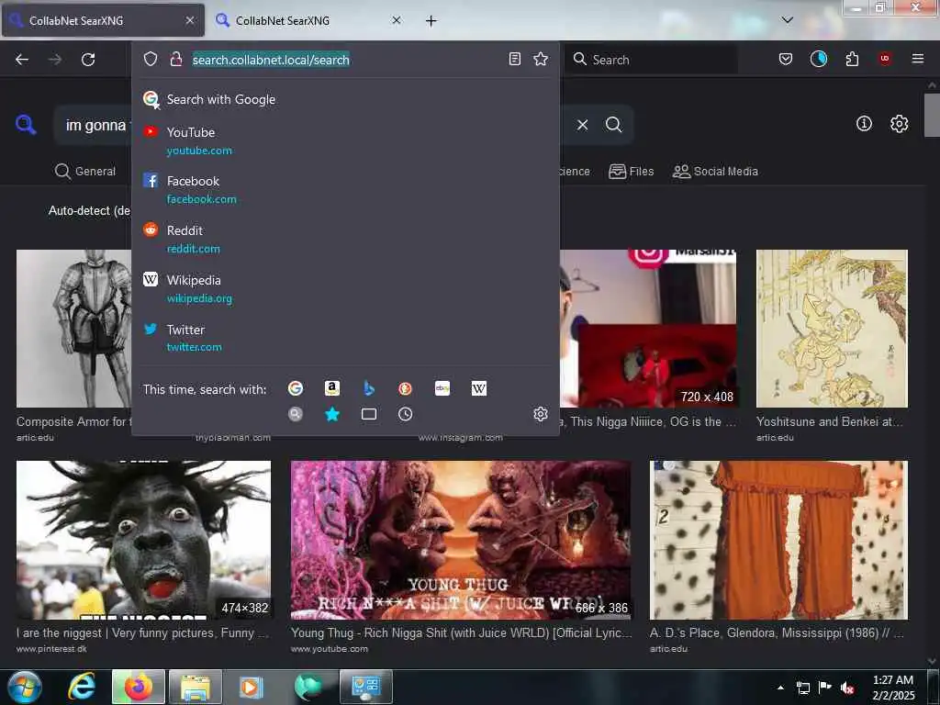The width and height of the screenshot is (940, 705).
Task: Open the 720 x 408 Instagram video thumbnail
Action: [649, 329]
